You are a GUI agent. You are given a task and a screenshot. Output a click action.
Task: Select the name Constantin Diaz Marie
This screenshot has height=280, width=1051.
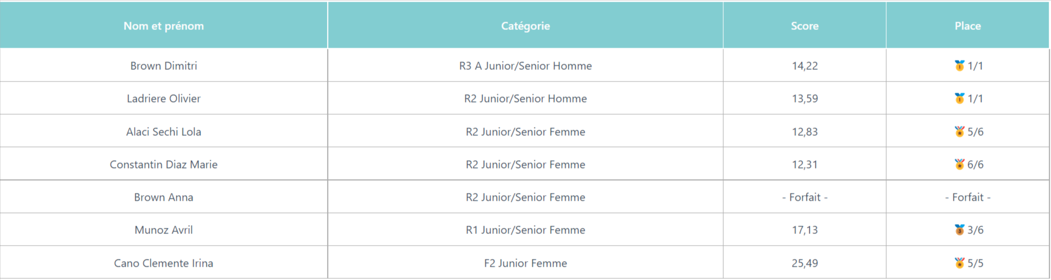pyautogui.click(x=164, y=165)
